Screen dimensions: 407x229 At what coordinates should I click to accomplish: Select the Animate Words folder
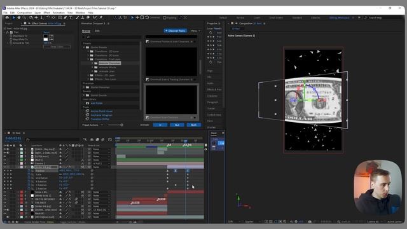(107, 67)
